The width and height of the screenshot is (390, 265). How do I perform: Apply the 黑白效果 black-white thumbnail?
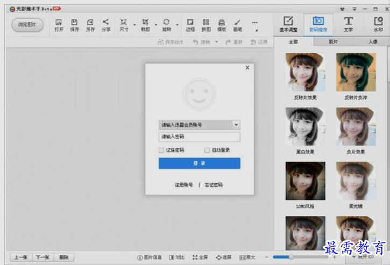[305, 127]
